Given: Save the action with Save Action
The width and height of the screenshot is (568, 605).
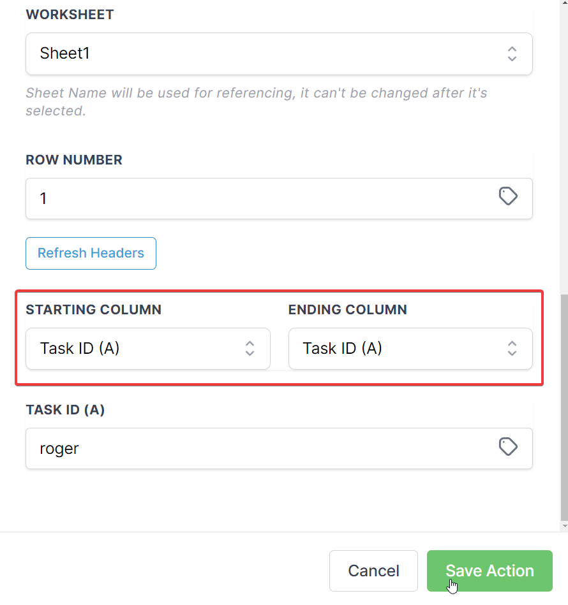Looking at the screenshot, I should (x=490, y=571).
